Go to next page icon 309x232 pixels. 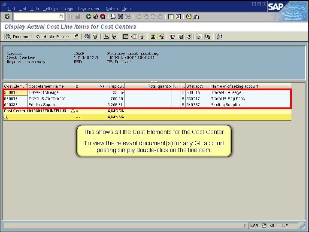pos(153,16)
